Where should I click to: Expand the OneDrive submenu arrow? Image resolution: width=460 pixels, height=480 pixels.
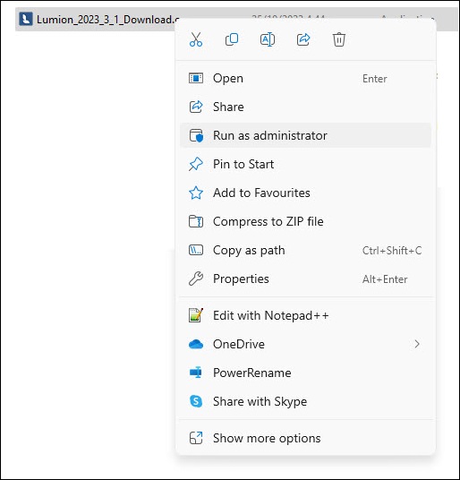pyautogui.click(x=417, y=344)
